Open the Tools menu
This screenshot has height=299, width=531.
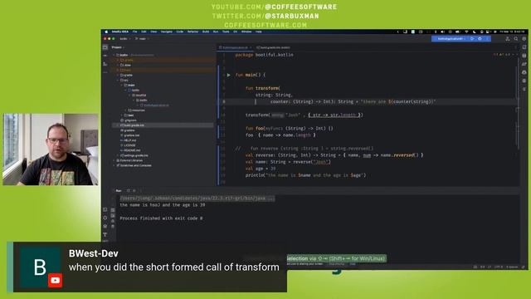click(x=226, y=32)
